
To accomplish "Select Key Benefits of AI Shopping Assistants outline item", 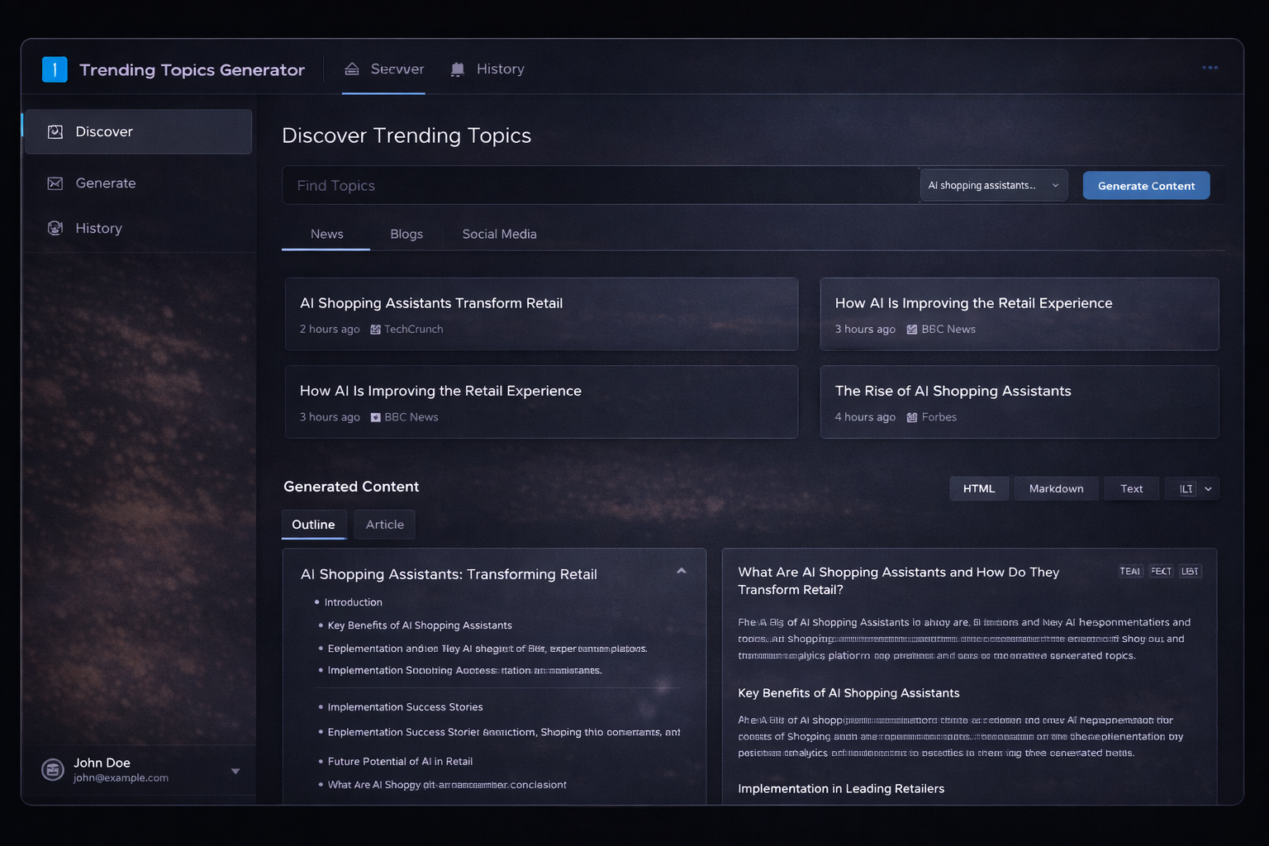I will click(420, 625).
